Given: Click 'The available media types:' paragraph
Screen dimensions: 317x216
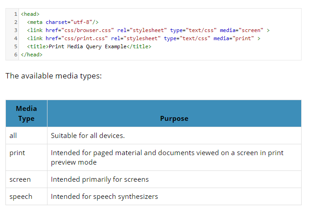Looking at the screenshot, I should (53, 76).
